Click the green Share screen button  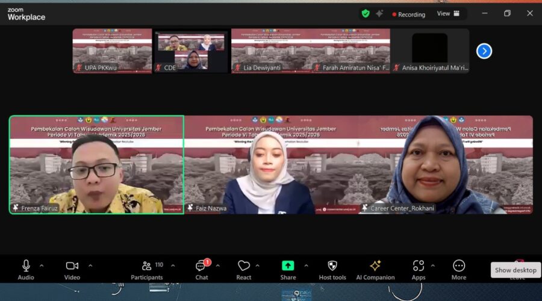tap(288, 265)
